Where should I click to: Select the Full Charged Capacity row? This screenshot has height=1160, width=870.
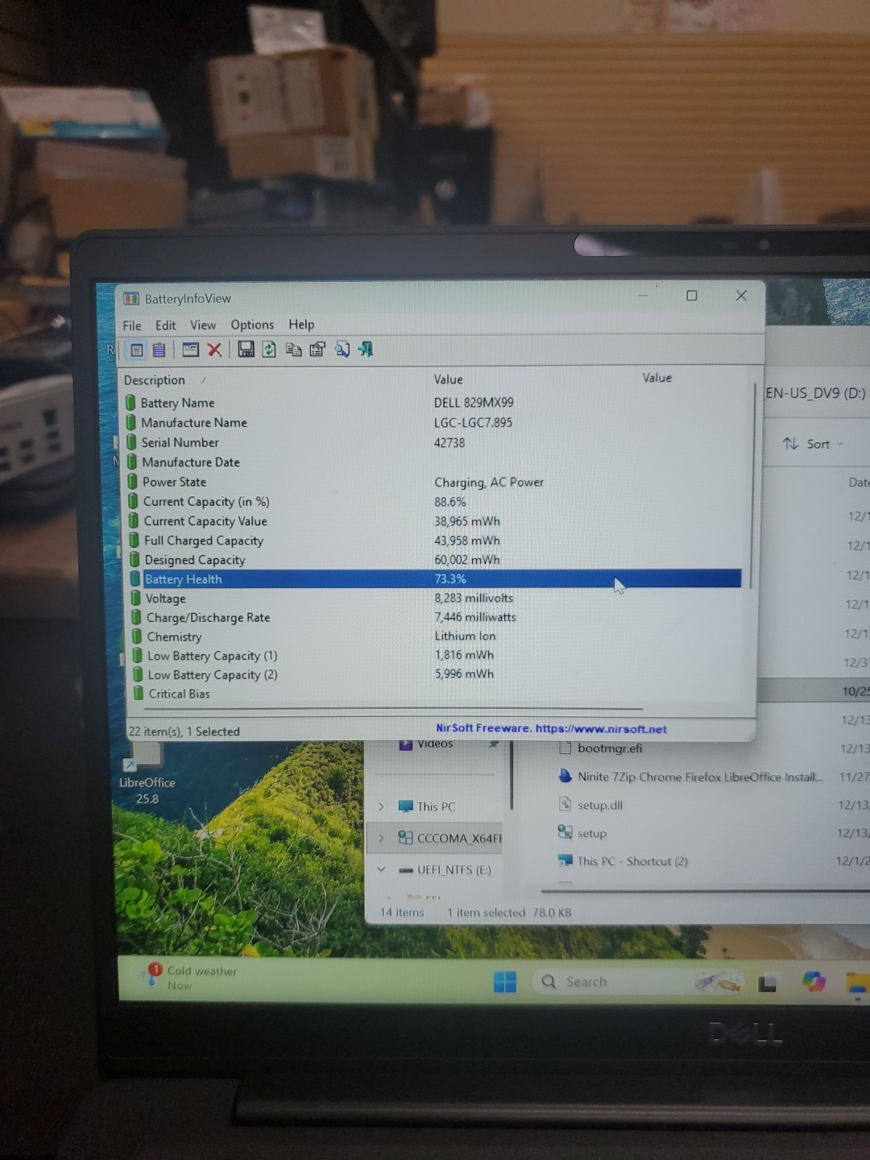pyautogui.click(x=435, y=541)
